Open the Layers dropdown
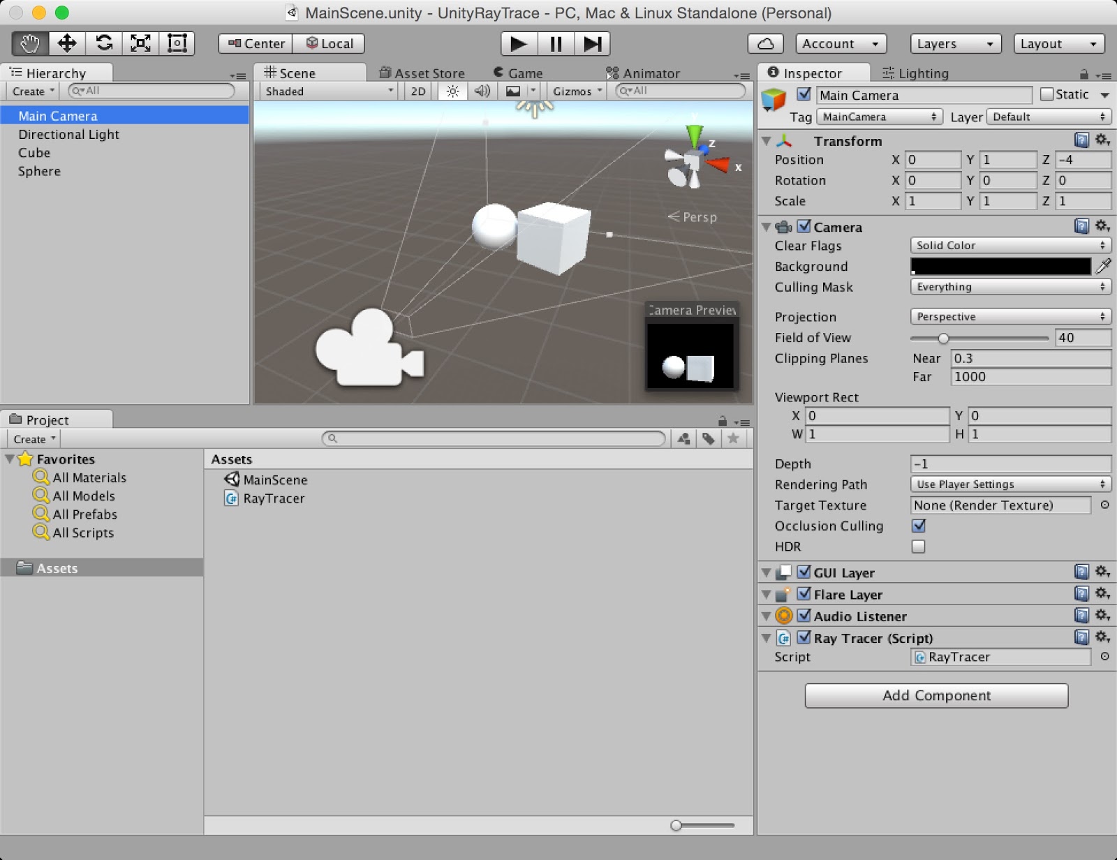 point(956,43)
